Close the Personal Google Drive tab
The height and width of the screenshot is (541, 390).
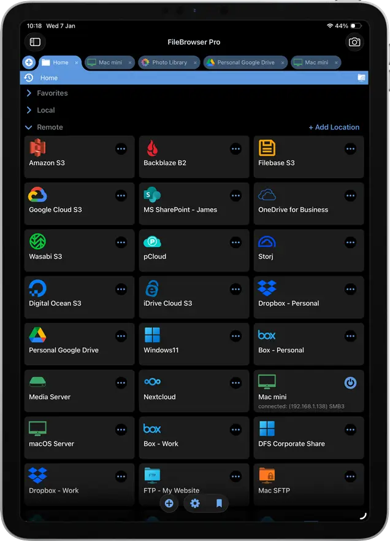click(x=283, y=63)
